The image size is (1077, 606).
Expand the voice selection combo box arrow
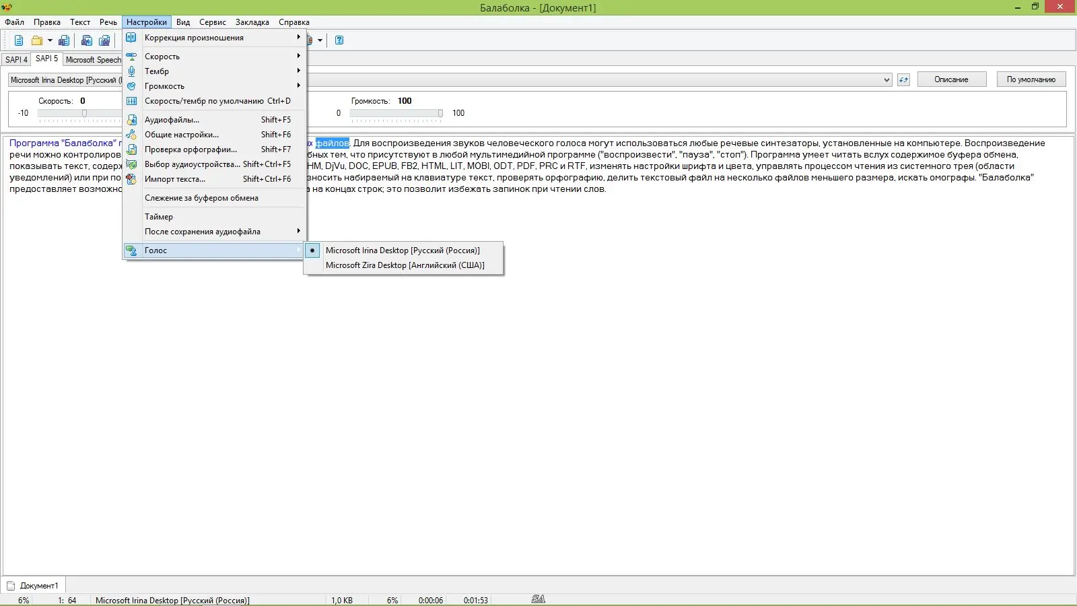(x=887, y=80)
